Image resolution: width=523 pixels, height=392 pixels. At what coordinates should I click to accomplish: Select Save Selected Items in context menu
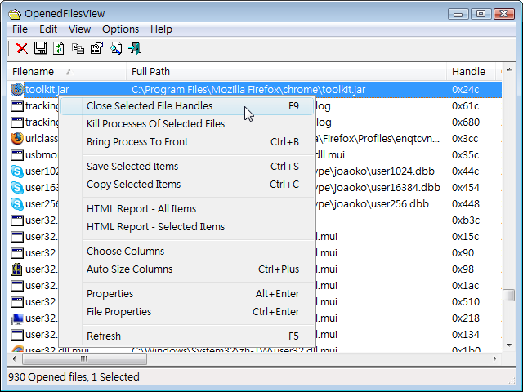click(x=187, y=167)
